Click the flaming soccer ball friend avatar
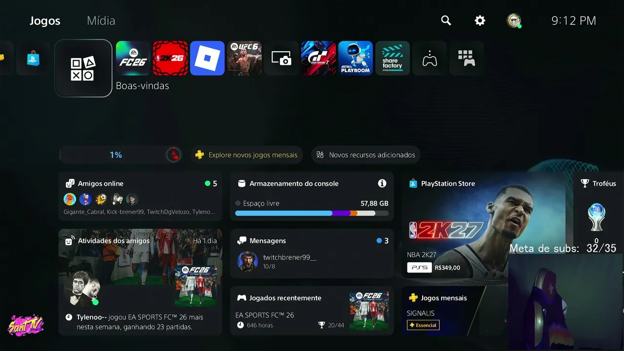The width and height of the screenshot is (624, 351). [x=101, y=199]
